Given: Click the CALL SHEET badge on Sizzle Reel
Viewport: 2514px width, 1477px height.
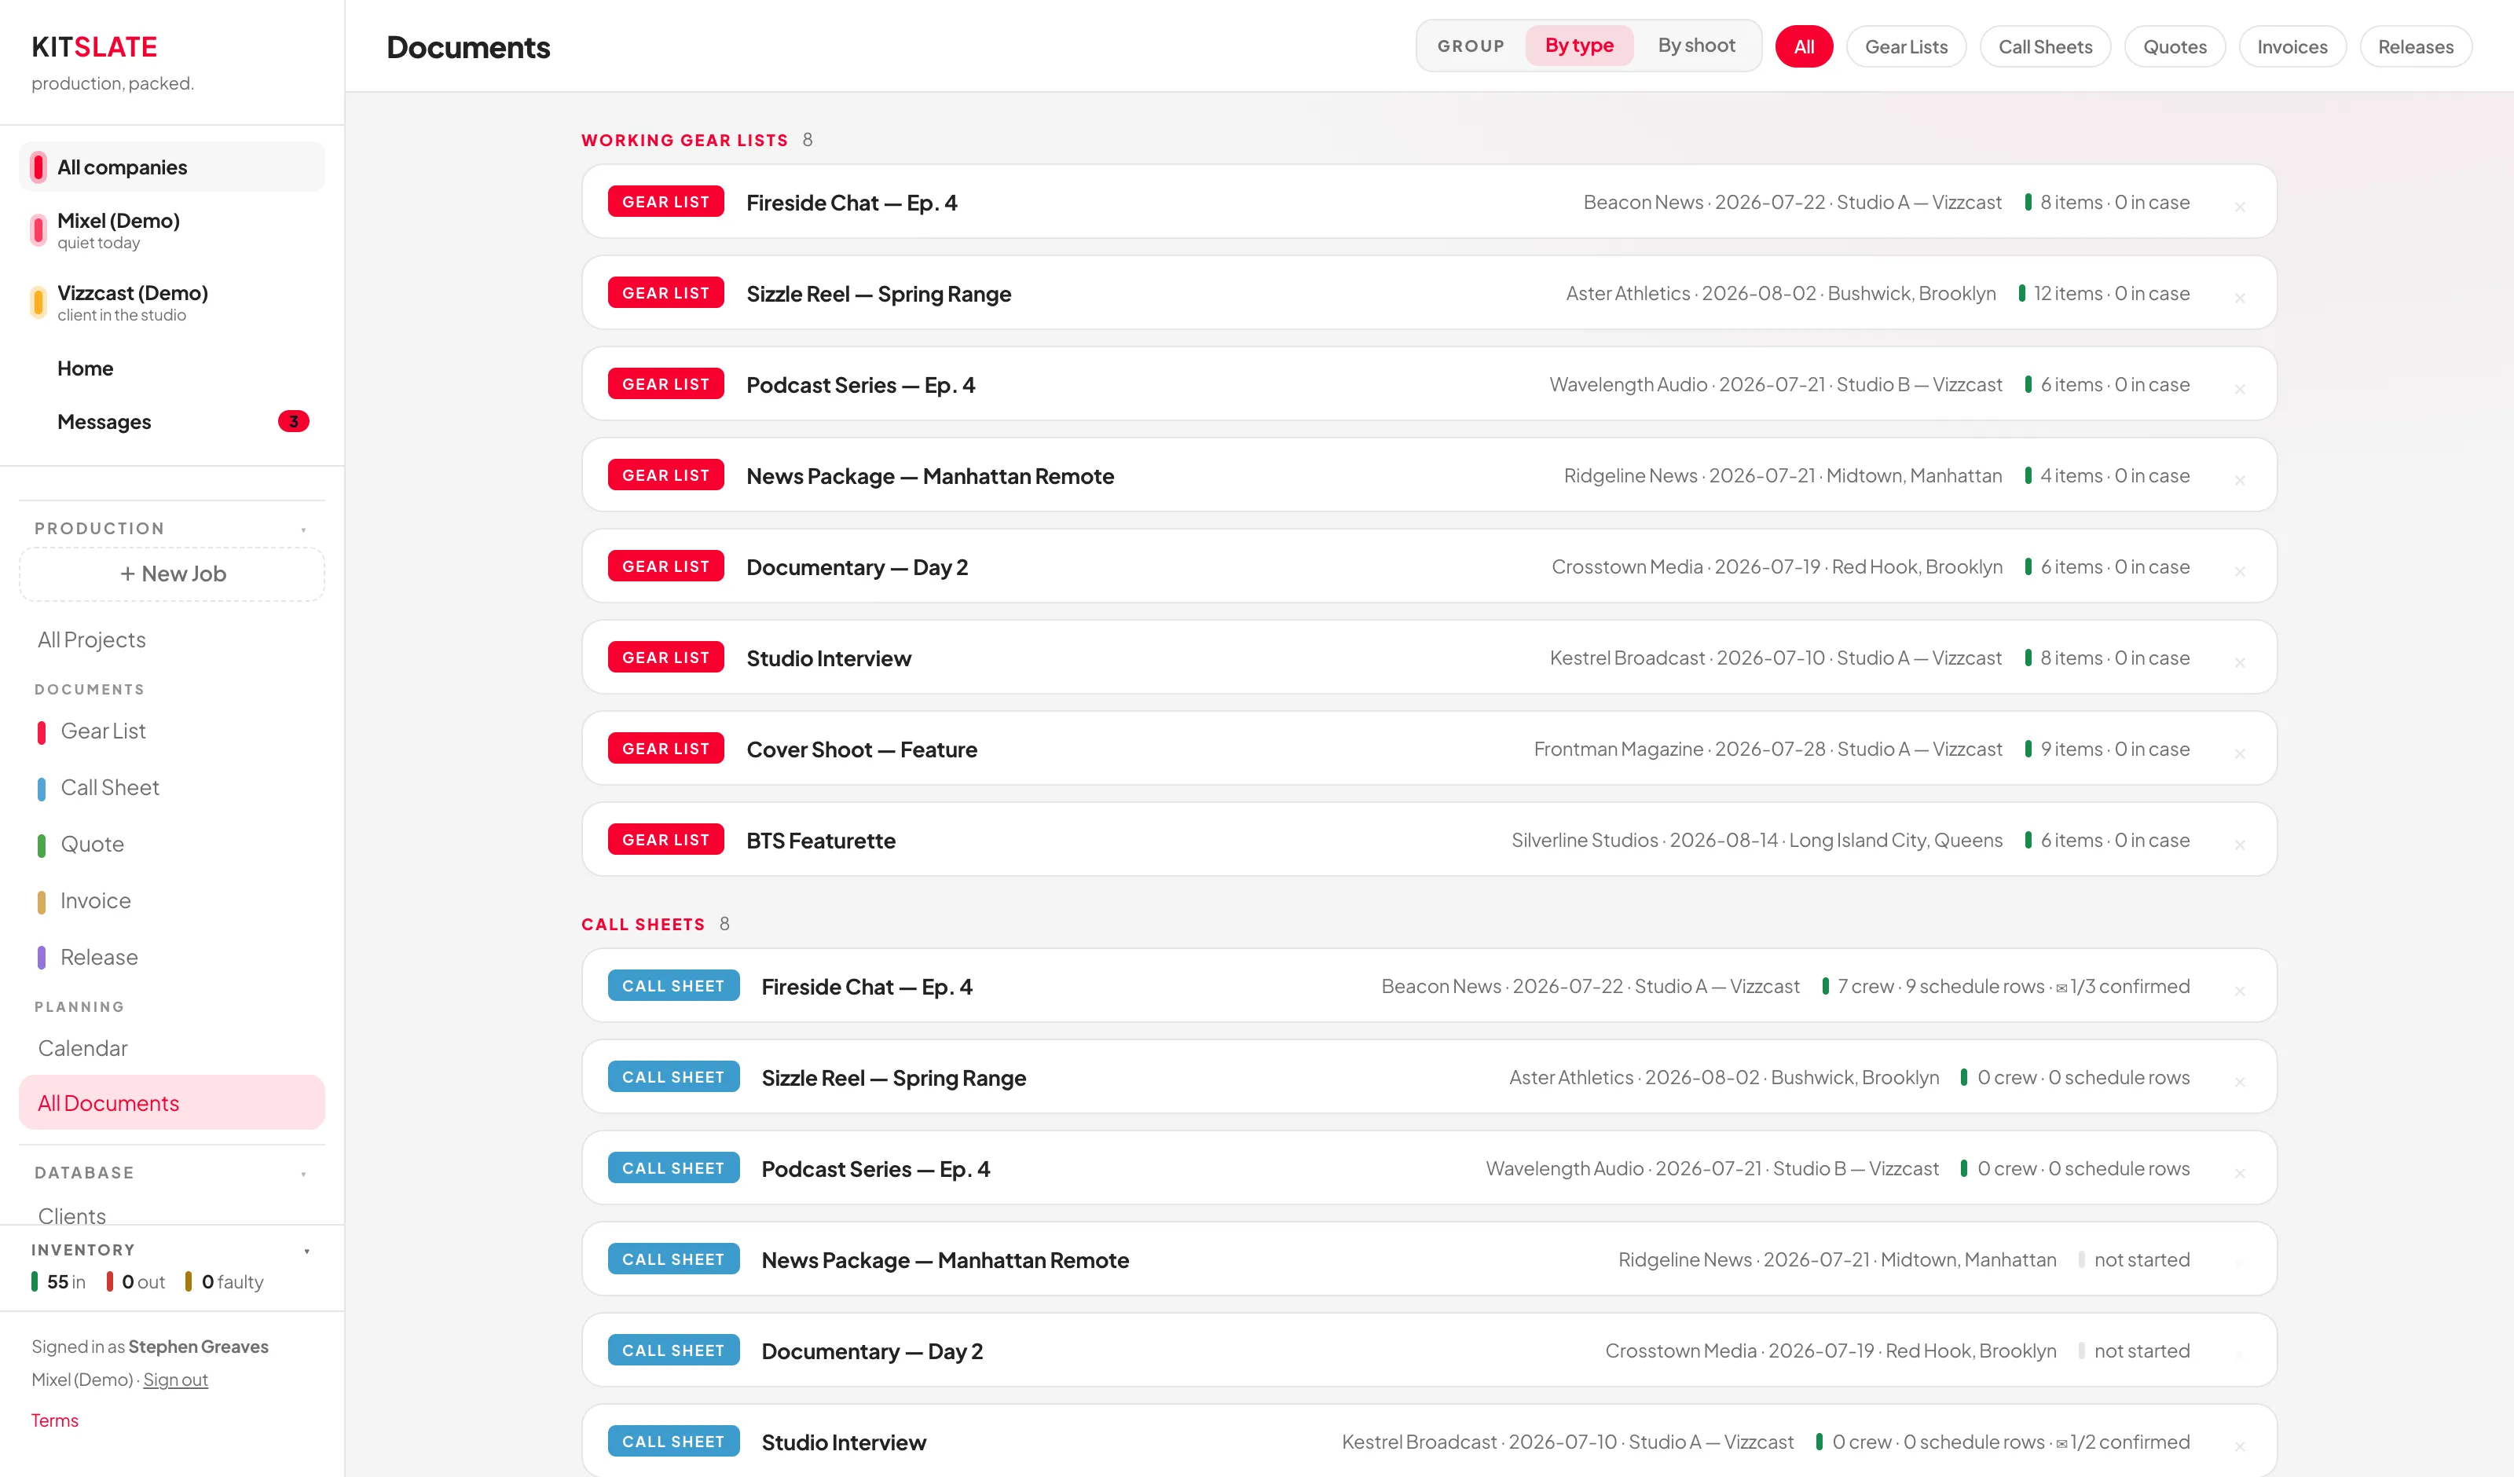Looking at the screenshot, I should click(x=673, y=1077).
